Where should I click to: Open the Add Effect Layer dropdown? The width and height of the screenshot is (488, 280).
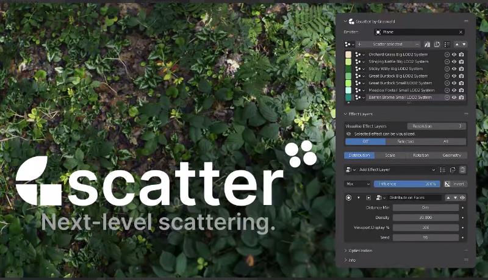click(397, 170)
